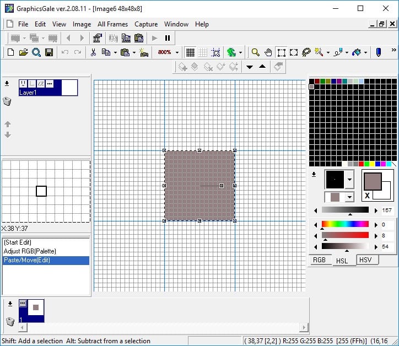Open the File menu
Image resolution: width=399 pixels, height=346 pixels.
pos(23,24)
